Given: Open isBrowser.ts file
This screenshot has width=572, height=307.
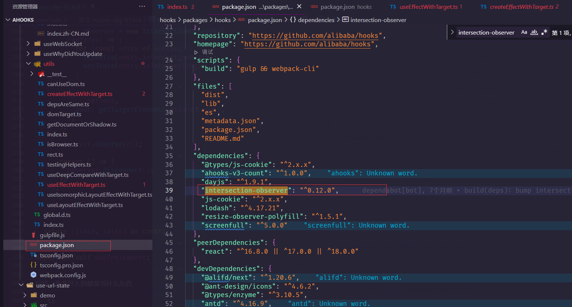Looking at the screenshot, I should tap(62, 144).
